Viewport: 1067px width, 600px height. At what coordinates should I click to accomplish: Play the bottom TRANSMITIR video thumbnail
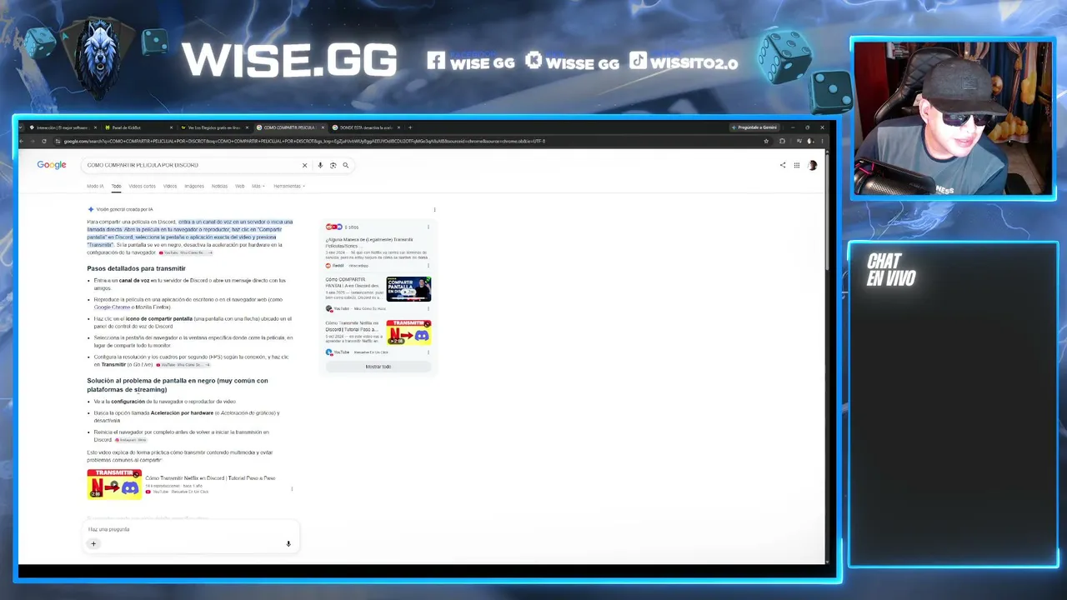(x=114, y=484)
